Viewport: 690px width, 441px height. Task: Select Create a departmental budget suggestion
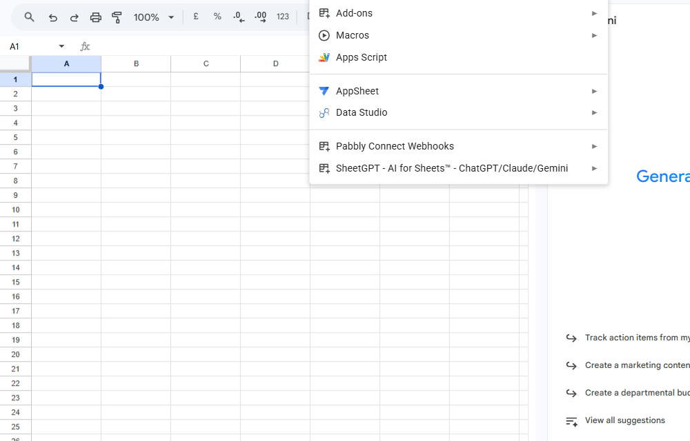[627, 393]
